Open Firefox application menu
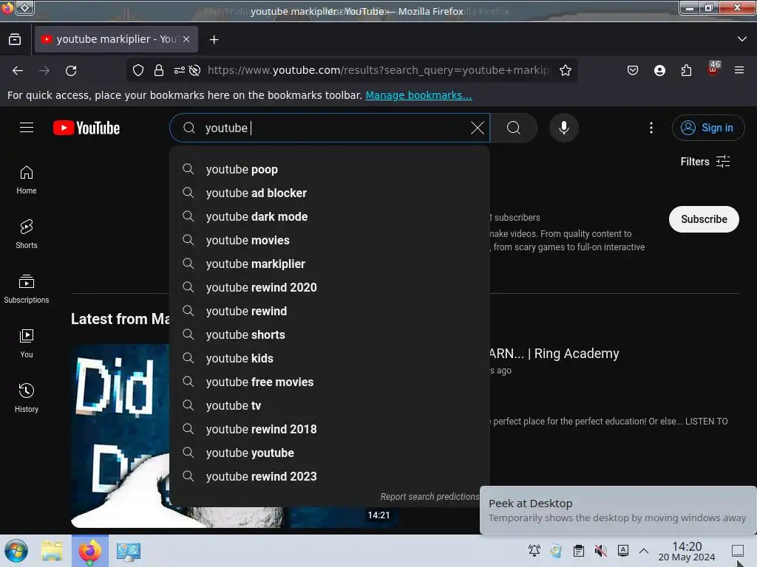Screen dimensions: 757x567 739,70
